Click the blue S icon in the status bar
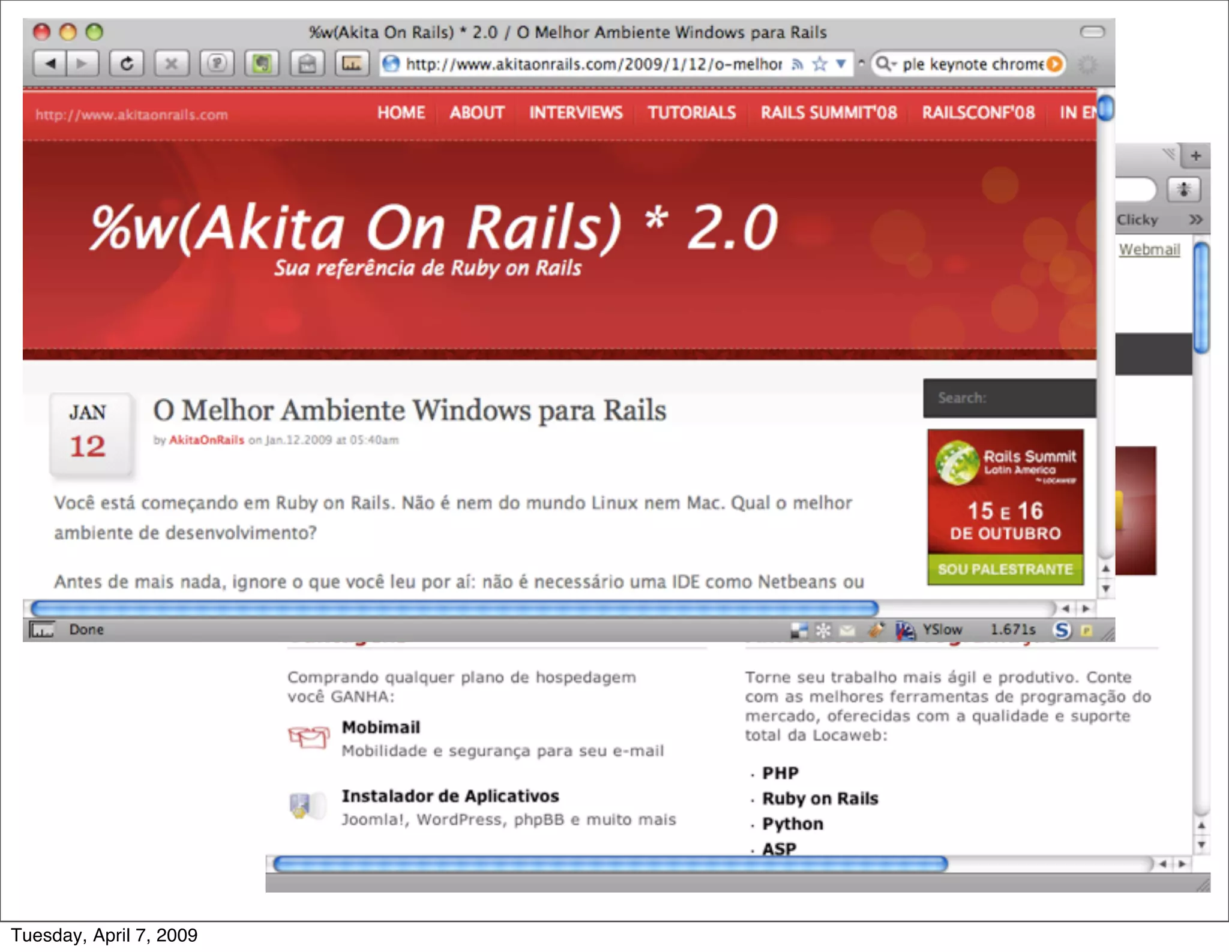This screenshot has height=952, width=1229. pos(1062,630)
